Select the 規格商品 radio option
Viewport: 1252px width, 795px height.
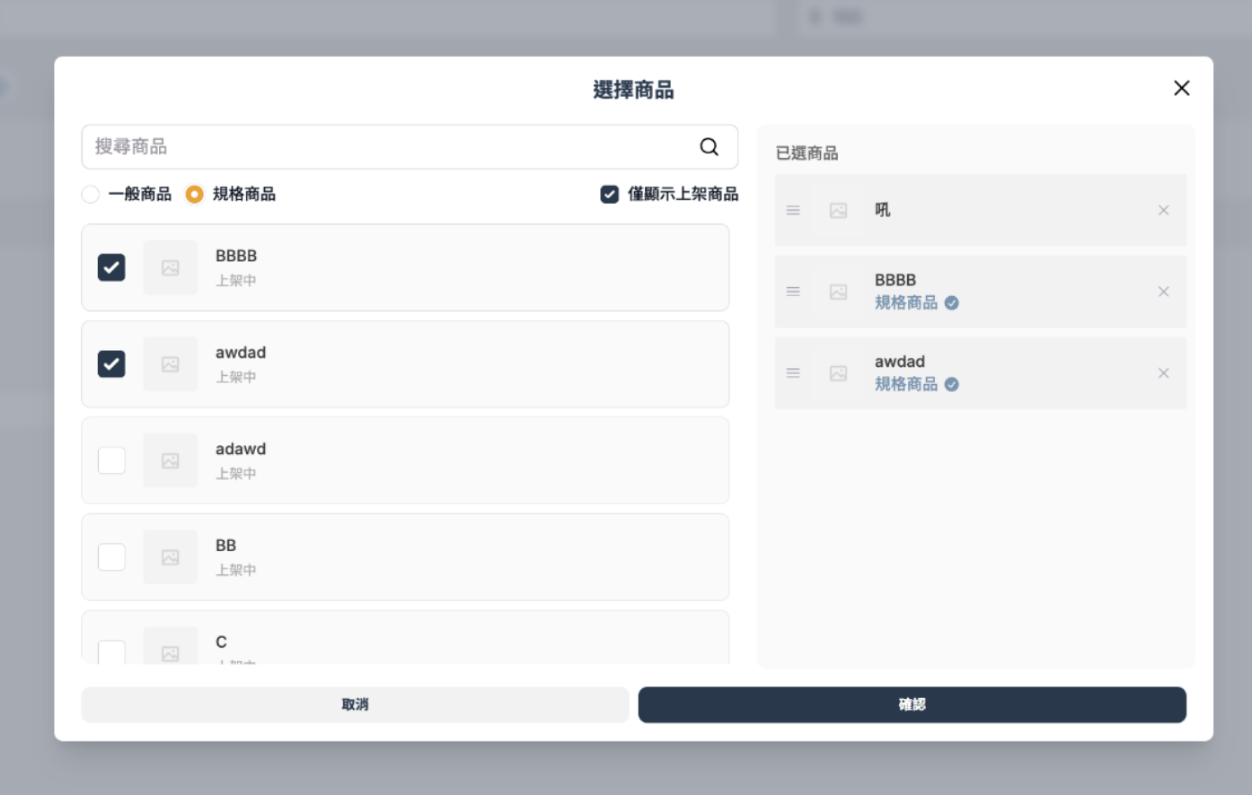click(194, 193)
